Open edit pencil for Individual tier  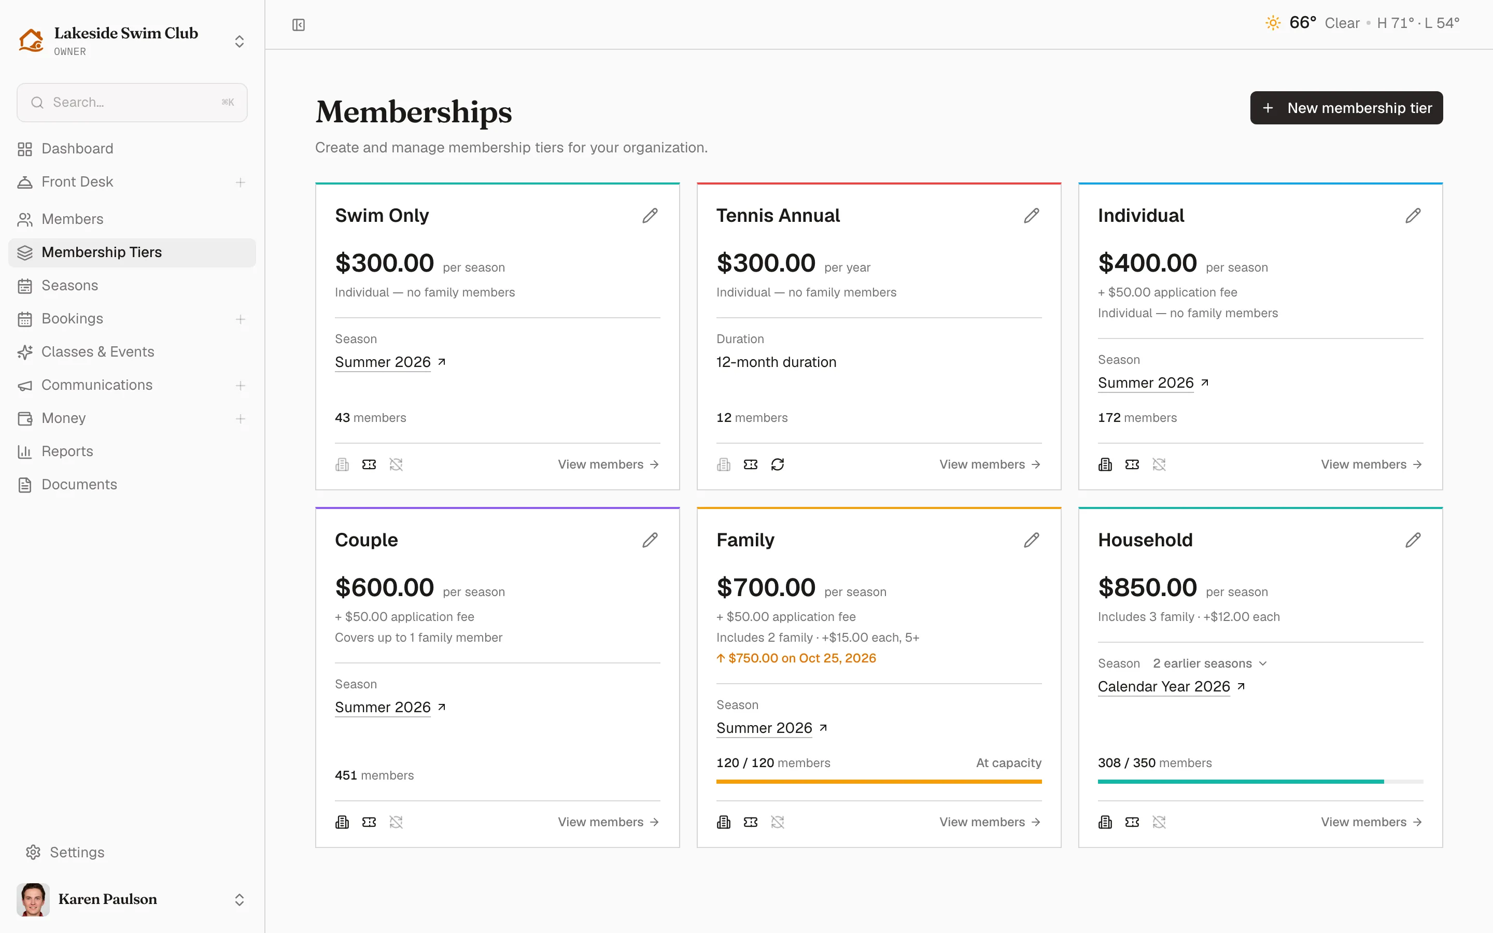coord(1413,215)
